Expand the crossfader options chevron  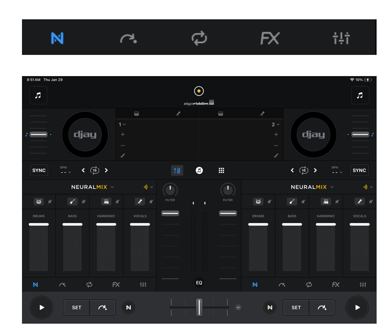click(x=238, y=307)
